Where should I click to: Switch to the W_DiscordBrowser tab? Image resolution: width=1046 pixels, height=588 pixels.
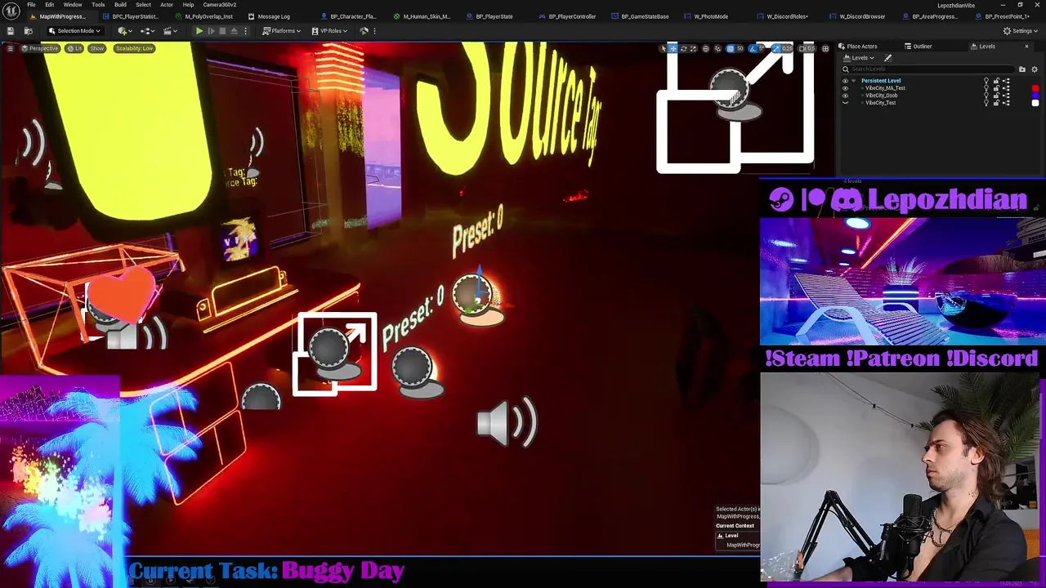point(858,16)
